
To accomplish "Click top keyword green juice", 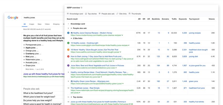I will click(193, 81).
